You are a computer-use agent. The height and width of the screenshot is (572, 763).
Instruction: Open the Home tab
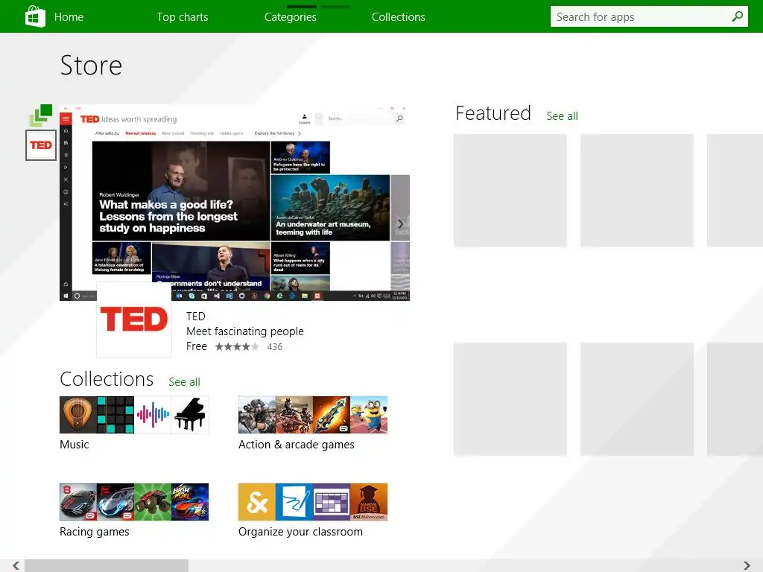(x=69, y=17)
